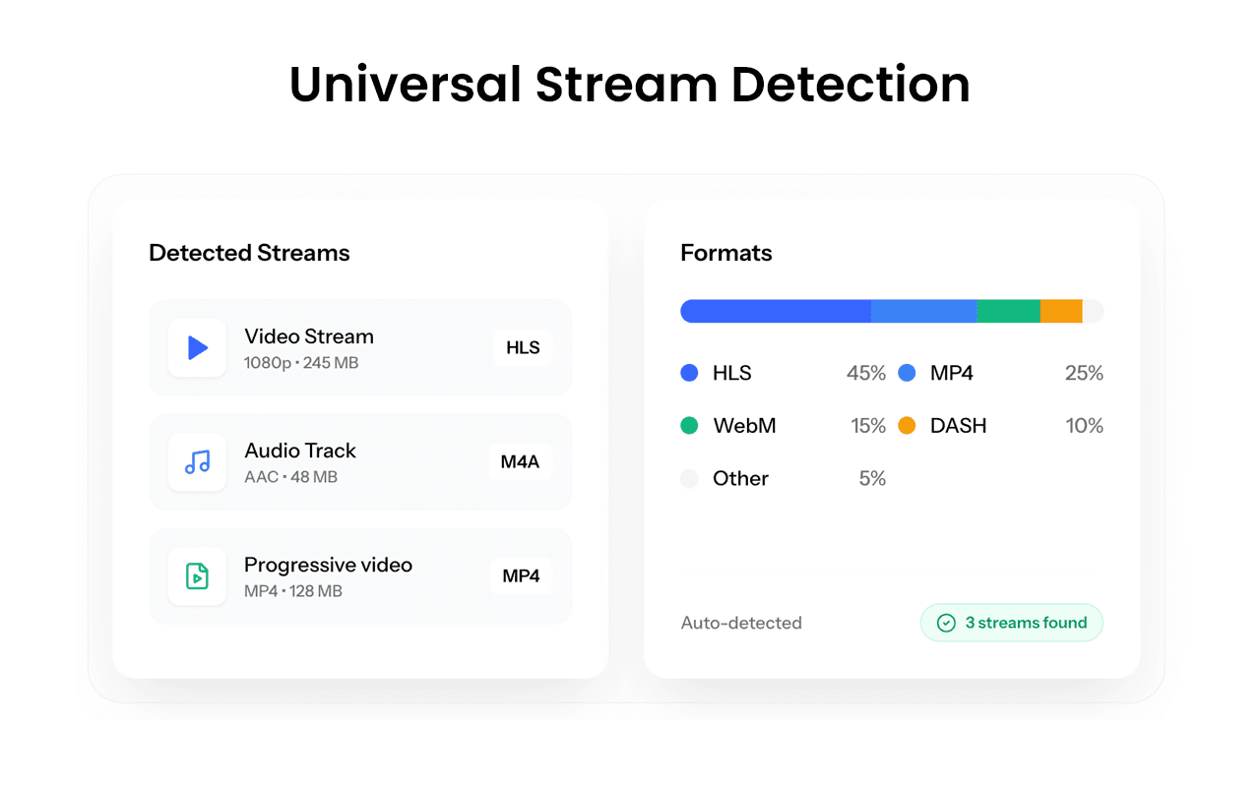Select the HLS badge on Video Stream
This screenshot has height=787, width=1260.
(x=523, y=347)
